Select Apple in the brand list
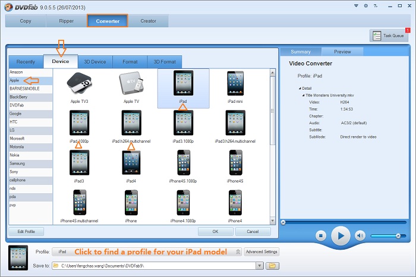The image size is (416, 277). pyautogui.click(x=31, y=80)
